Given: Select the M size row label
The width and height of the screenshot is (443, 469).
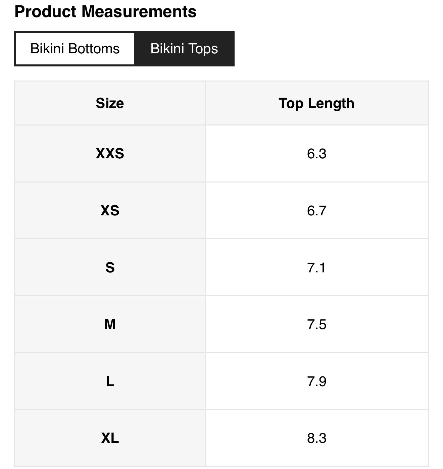Looking at the screenshot, I should tap(110, 324).
